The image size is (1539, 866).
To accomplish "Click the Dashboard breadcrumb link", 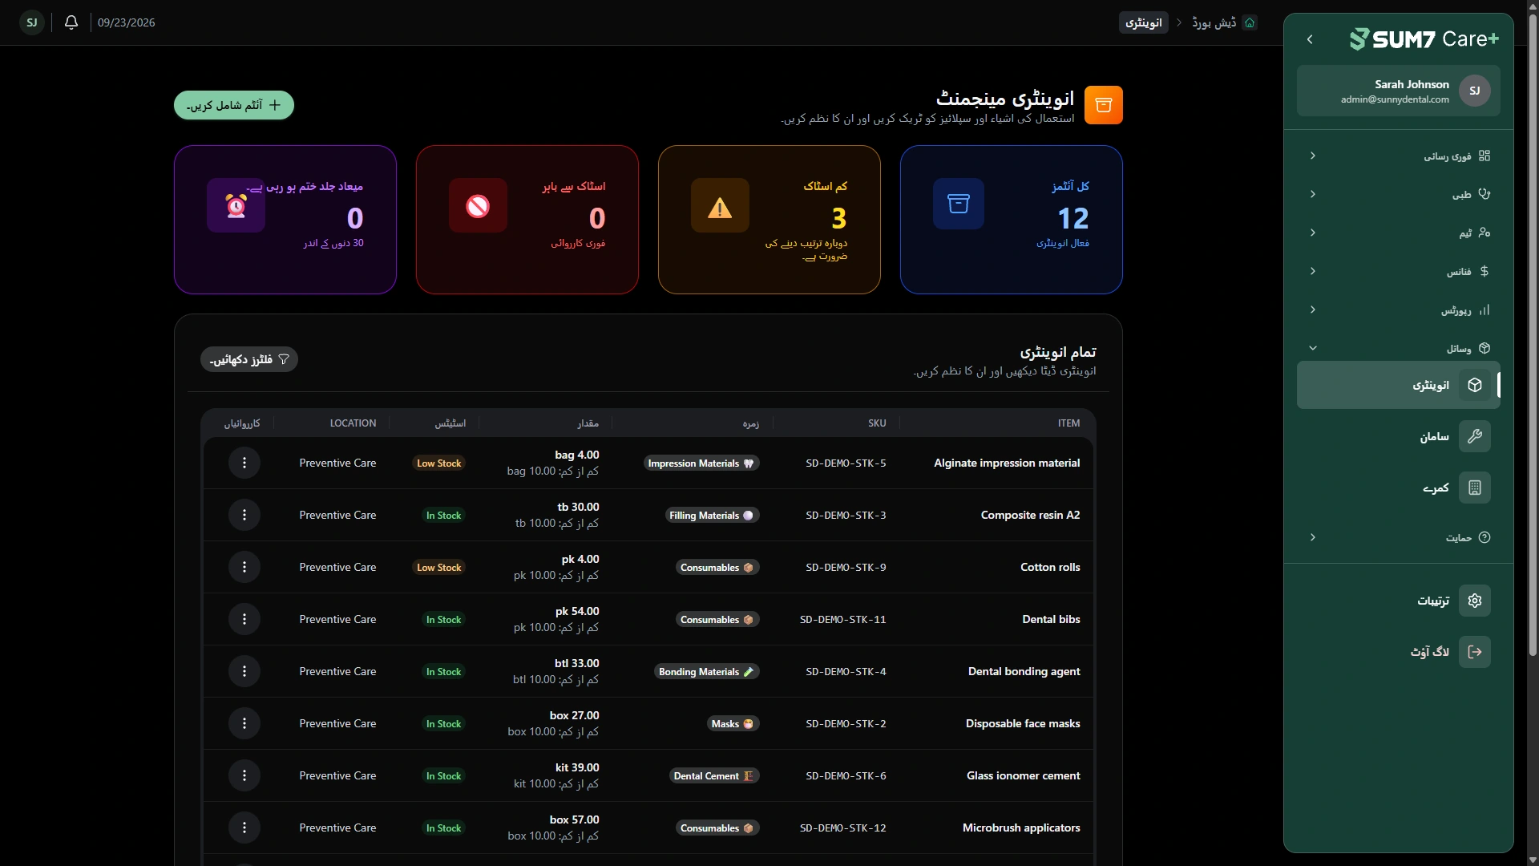I will tap(1214, 22).
